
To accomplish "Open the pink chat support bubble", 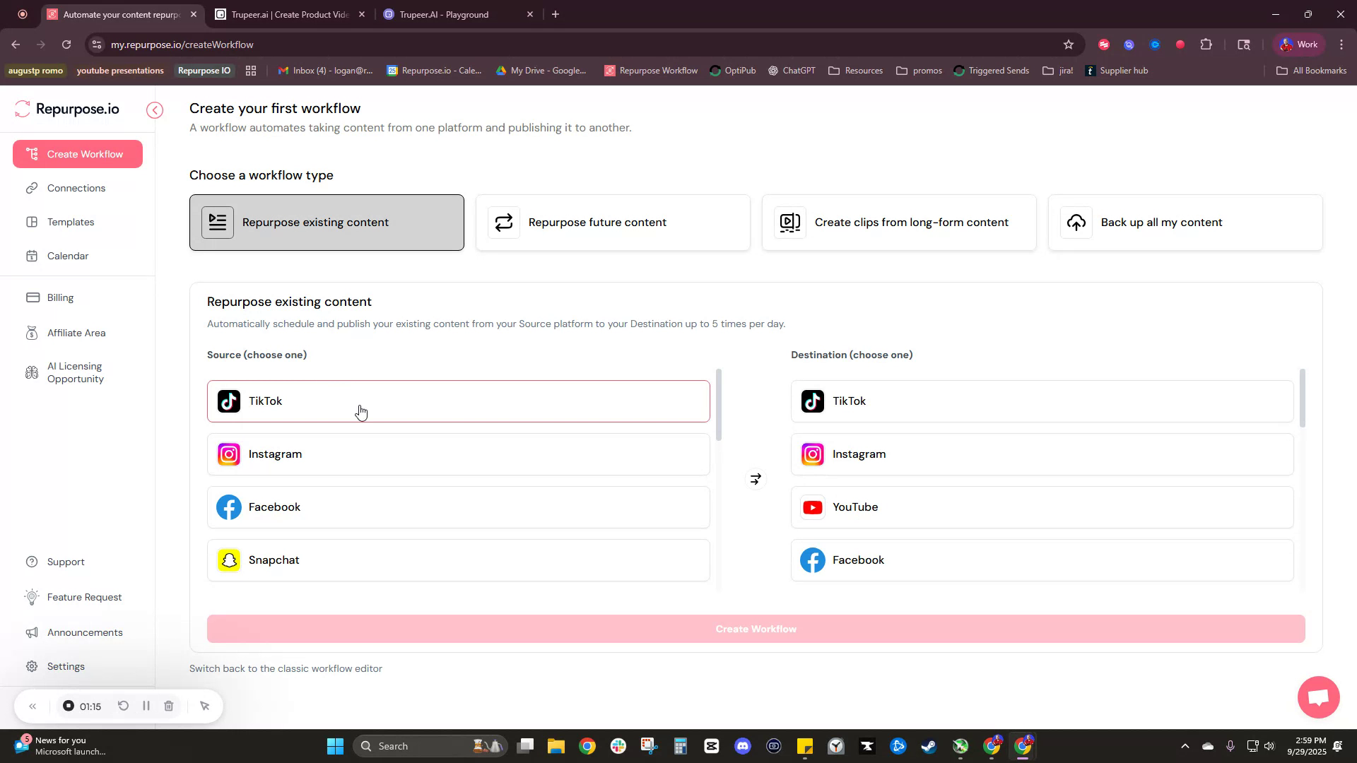I will click(x=1317, y=697).
